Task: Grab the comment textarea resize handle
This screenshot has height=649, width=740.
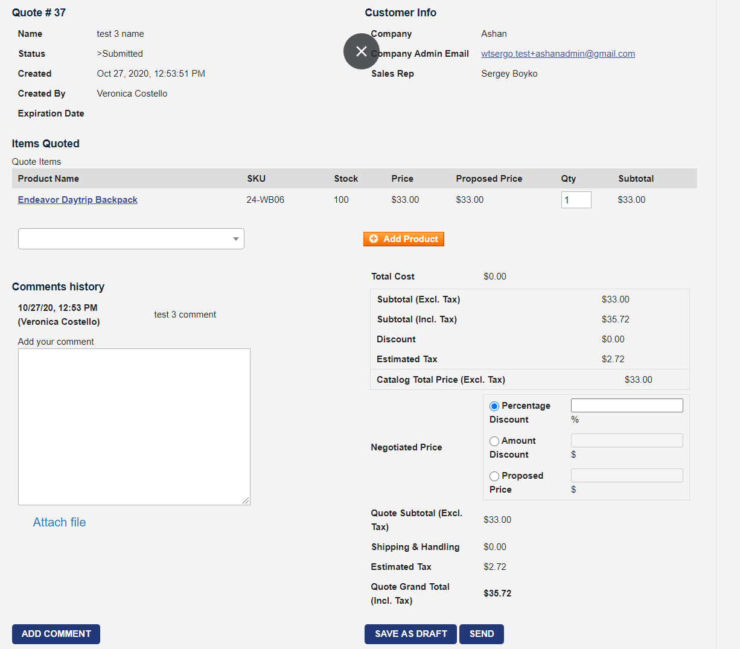Action: [x=246, y=500]
